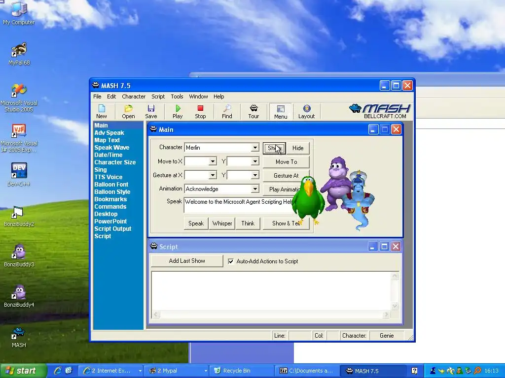Open the Move to X dropdown
The width and height of the screenshot is (505, 378).
213,161
